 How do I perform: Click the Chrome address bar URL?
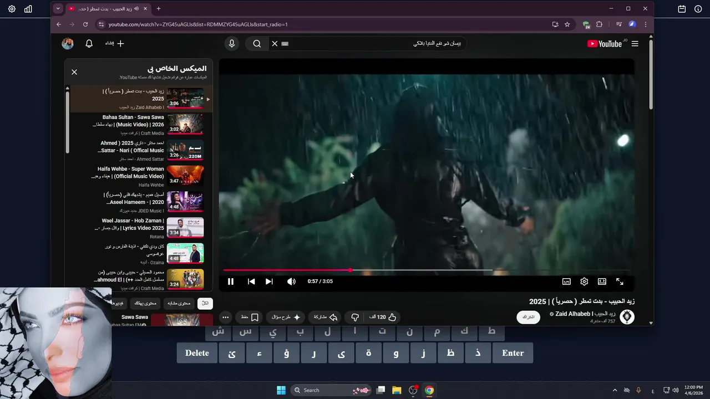coord(198,24)
